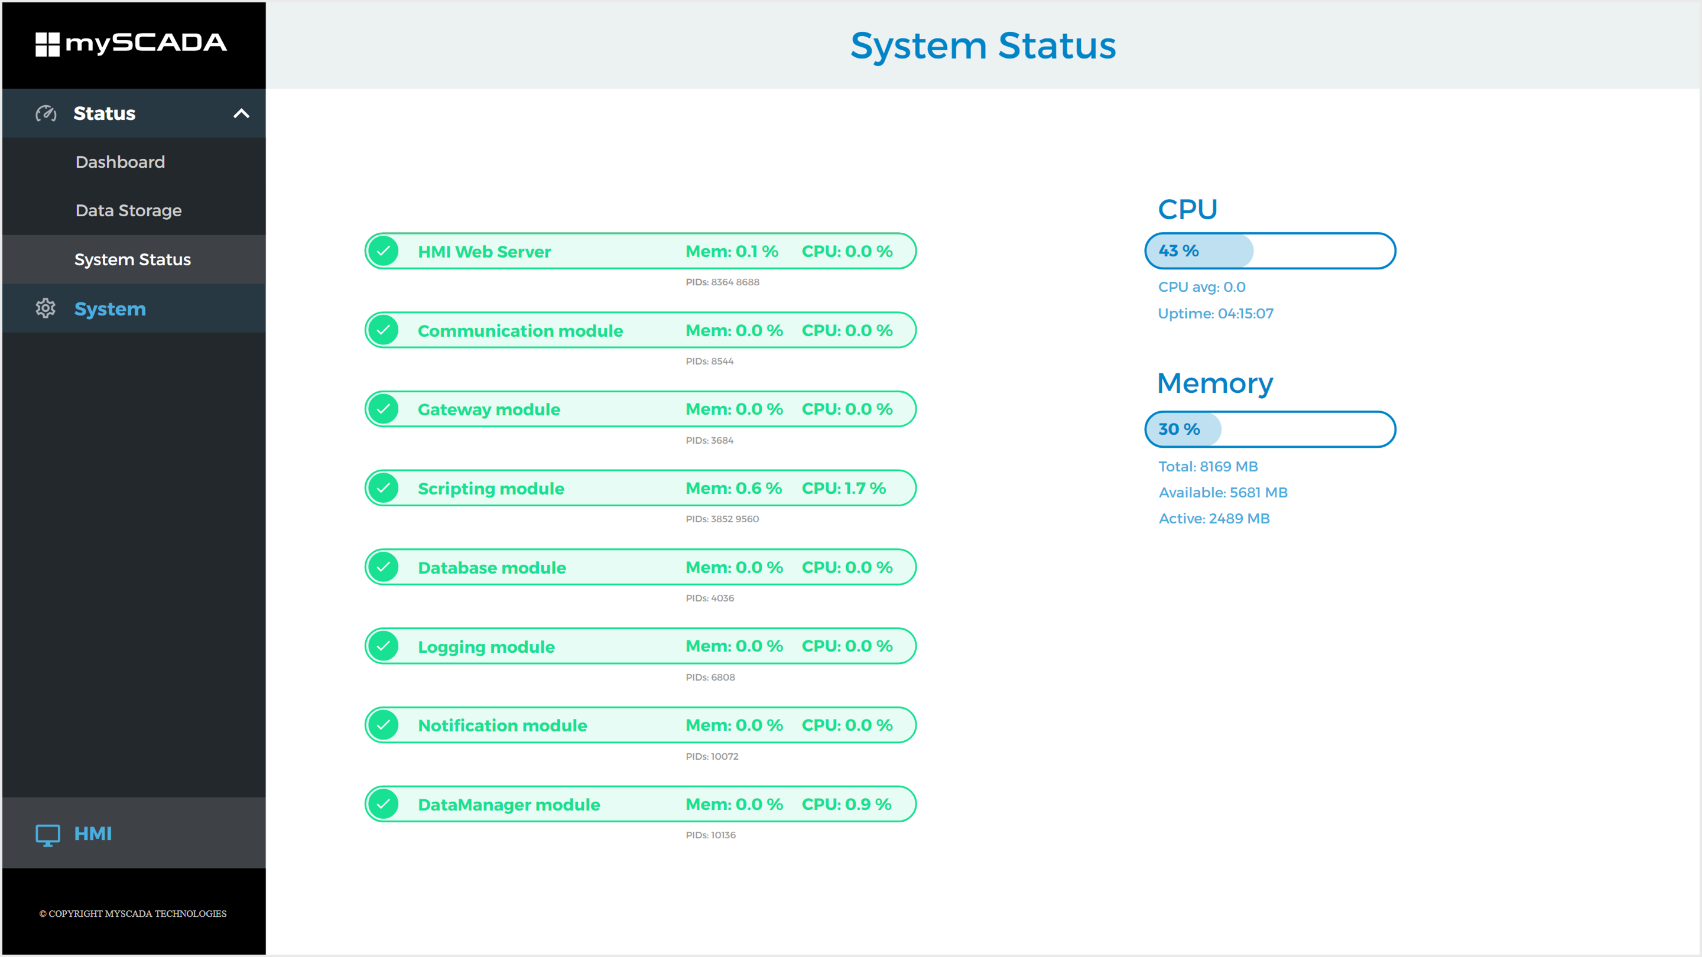The width and height of the screenshot is (1702, 957).
Task: Click the Status menu header
Action: 134,113
